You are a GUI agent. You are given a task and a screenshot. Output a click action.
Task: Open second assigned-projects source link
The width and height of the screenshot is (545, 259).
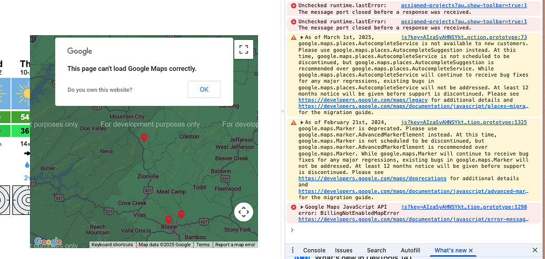tap(464, 22)
